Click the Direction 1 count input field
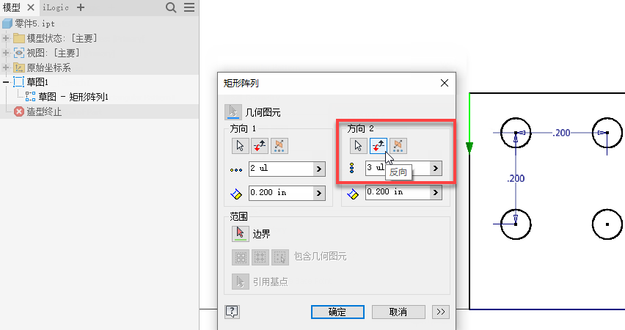This screenshot has height=330, width=625. (x=281, y=169)
